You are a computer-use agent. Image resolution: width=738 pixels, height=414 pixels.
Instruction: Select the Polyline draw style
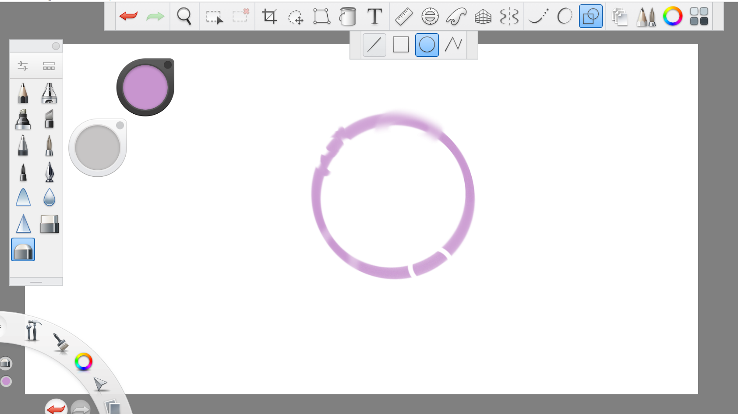453,45
